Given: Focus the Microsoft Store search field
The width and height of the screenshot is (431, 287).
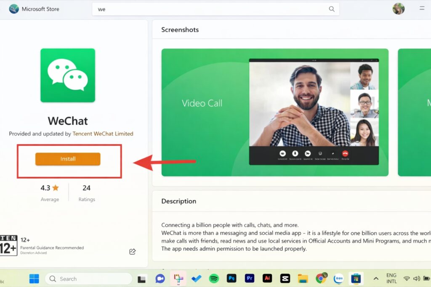Looking at the screenshot, I should 215,9.
